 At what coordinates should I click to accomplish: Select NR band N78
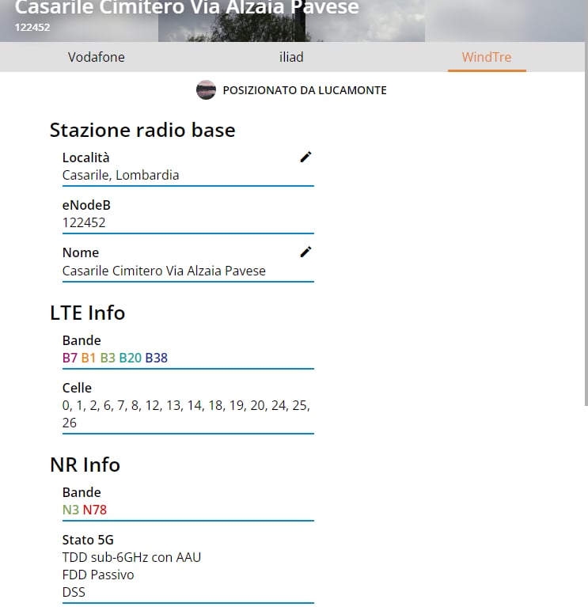94,510
